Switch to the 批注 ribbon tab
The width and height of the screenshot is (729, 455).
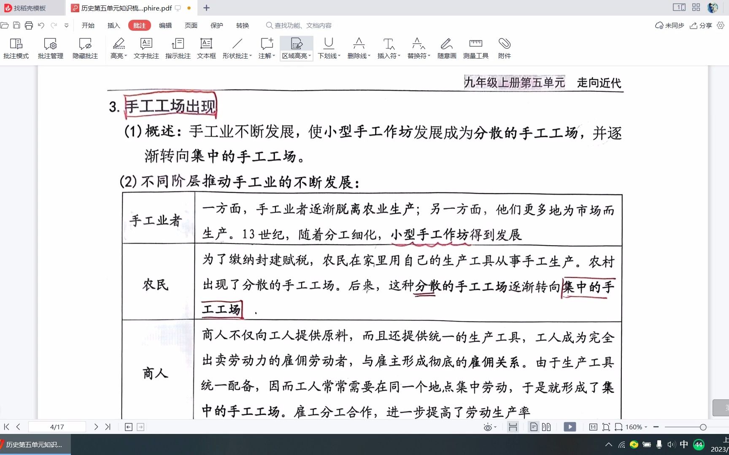(140, 25)
